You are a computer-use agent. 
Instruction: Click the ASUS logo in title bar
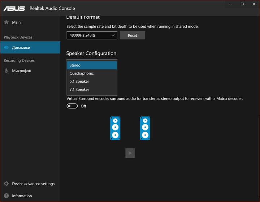[x=14, y=8]
